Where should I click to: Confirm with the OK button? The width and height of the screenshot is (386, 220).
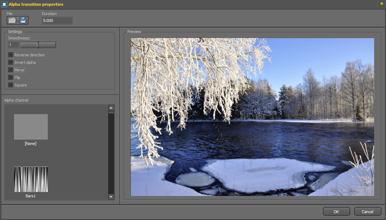tap(336, 212)
